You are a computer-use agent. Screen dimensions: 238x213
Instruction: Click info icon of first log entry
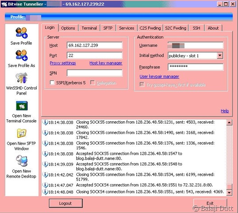pos(45,122)
